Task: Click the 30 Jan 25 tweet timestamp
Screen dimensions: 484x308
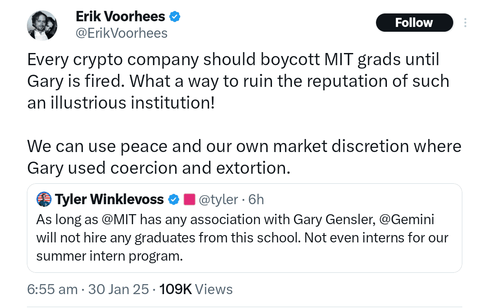Action: [x=118, y=289]
